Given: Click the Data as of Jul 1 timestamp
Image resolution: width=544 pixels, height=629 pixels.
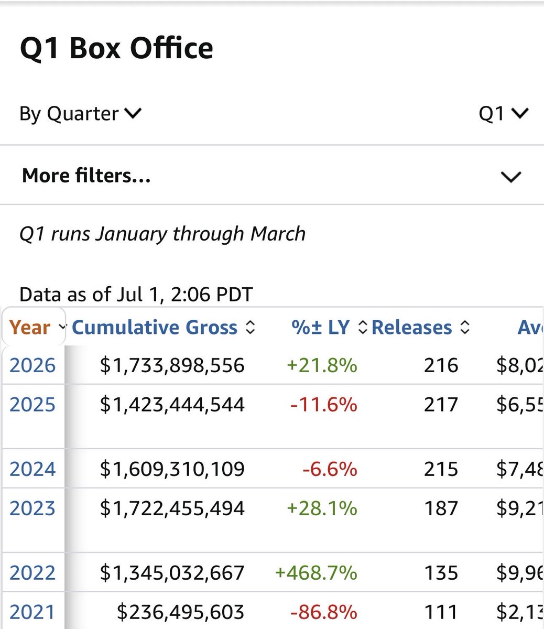Looking at the screenshot, I should point(136,295).
